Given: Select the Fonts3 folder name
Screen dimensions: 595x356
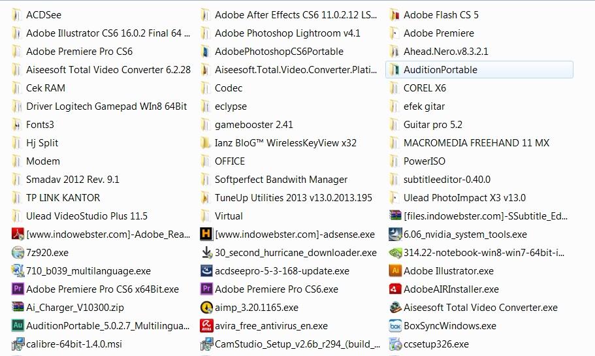Looking at the screenshot, I should pos(40,125).
